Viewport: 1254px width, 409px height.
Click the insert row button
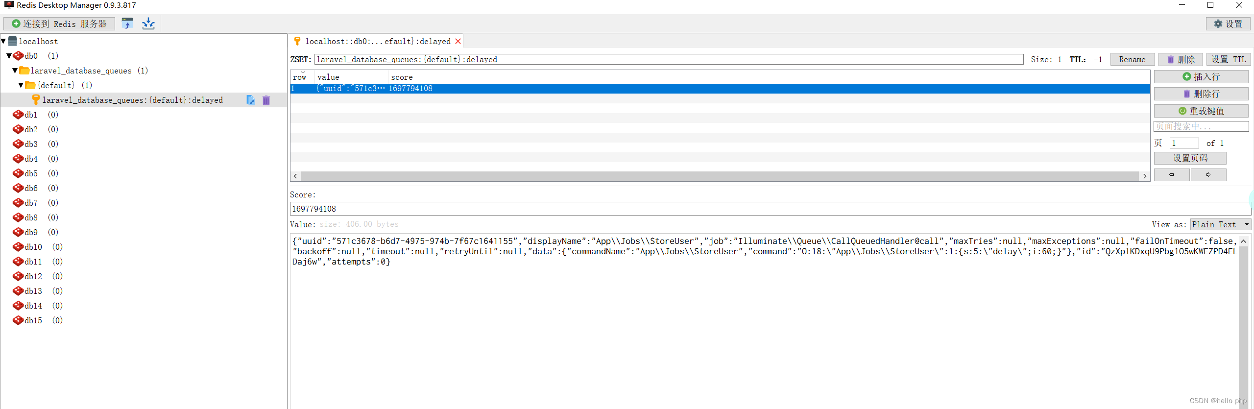point(1201,77)
